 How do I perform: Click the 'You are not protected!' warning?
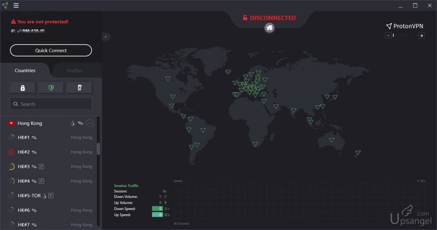[x=43, y=22]
